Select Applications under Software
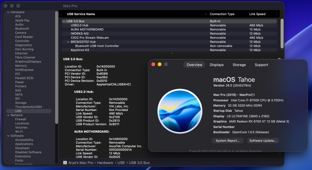The height and width of the screenshot is (170, 312). [24, 144]
